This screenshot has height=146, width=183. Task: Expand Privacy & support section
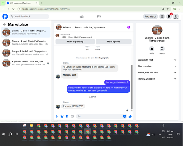[x=157, y=79]
